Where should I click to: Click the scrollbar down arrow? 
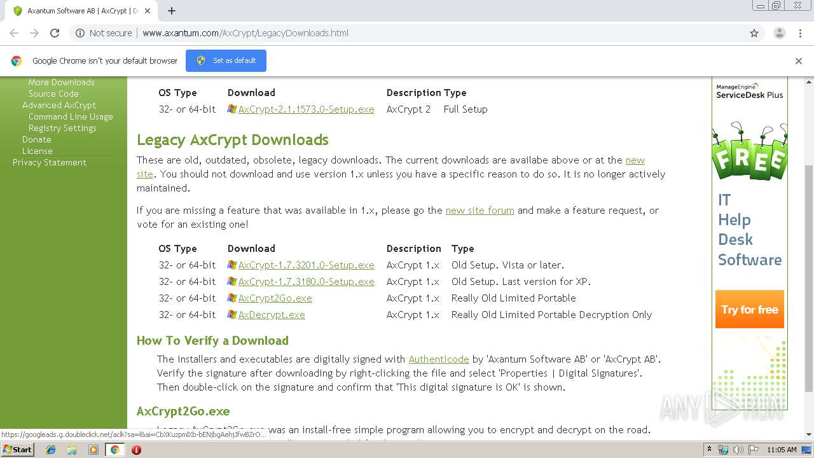tap(809, 434)
